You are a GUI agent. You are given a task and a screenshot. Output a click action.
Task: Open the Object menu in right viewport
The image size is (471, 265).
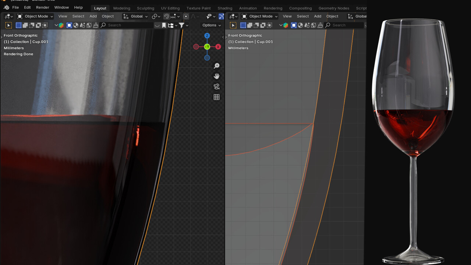point(332,16)
